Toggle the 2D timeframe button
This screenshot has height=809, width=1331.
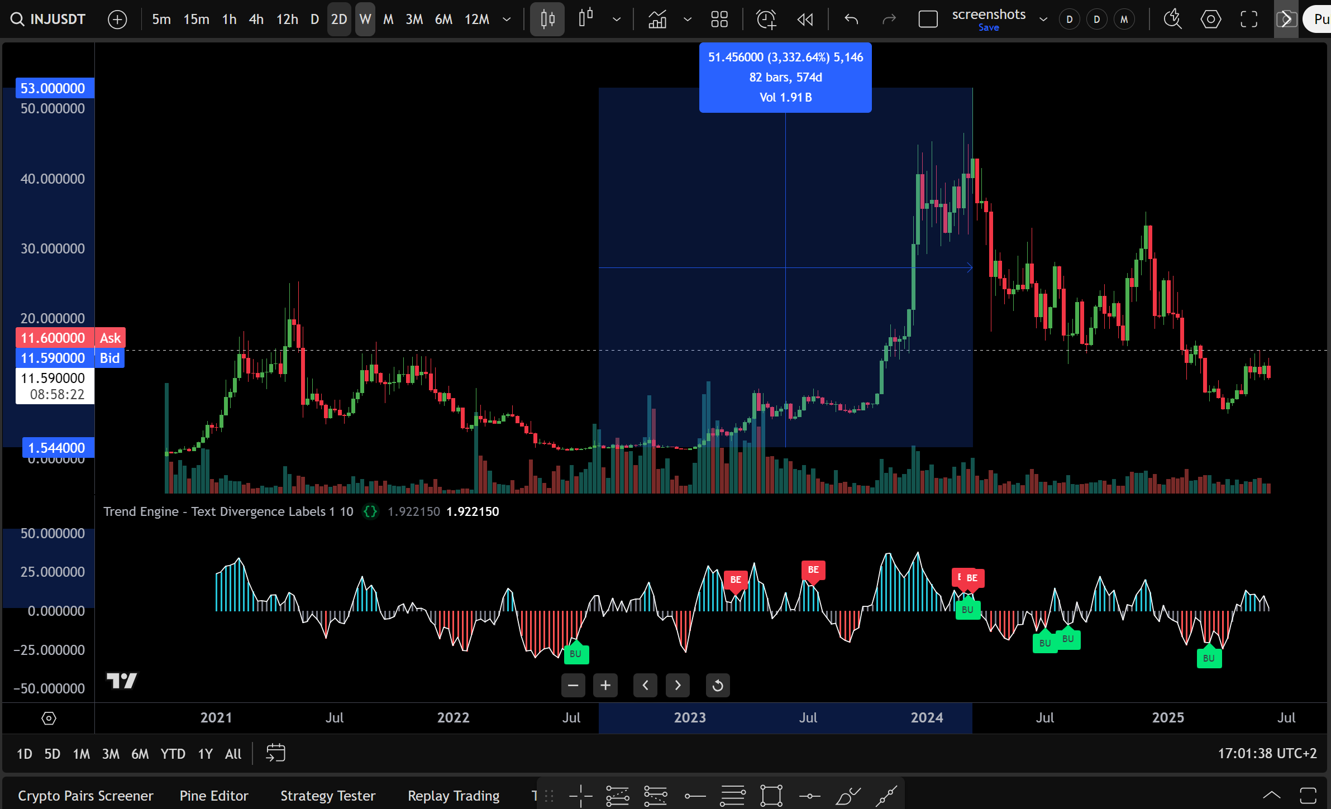click(338, 20)
